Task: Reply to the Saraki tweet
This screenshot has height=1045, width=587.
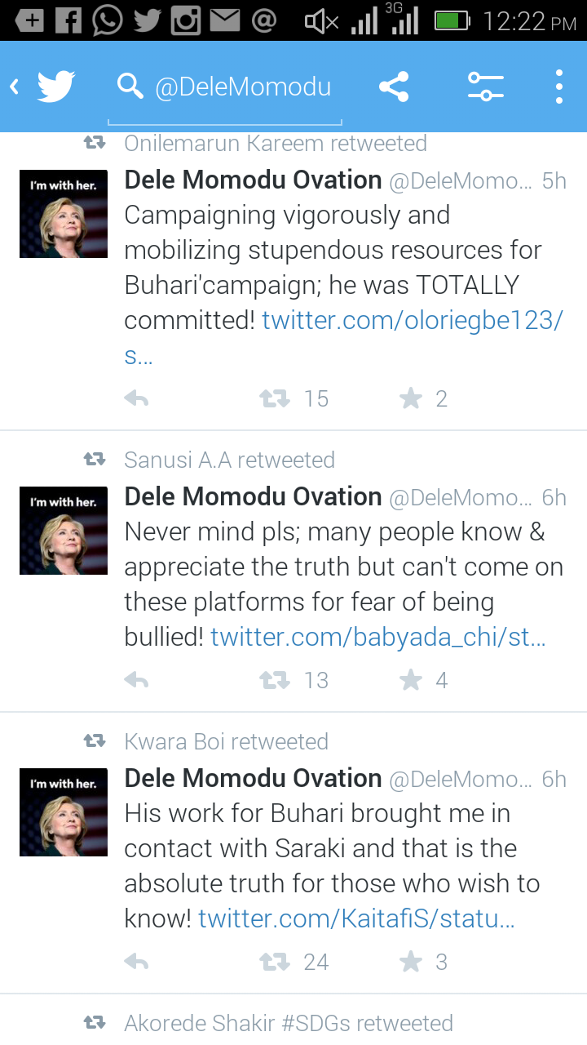Action: (x=136, y=962)
